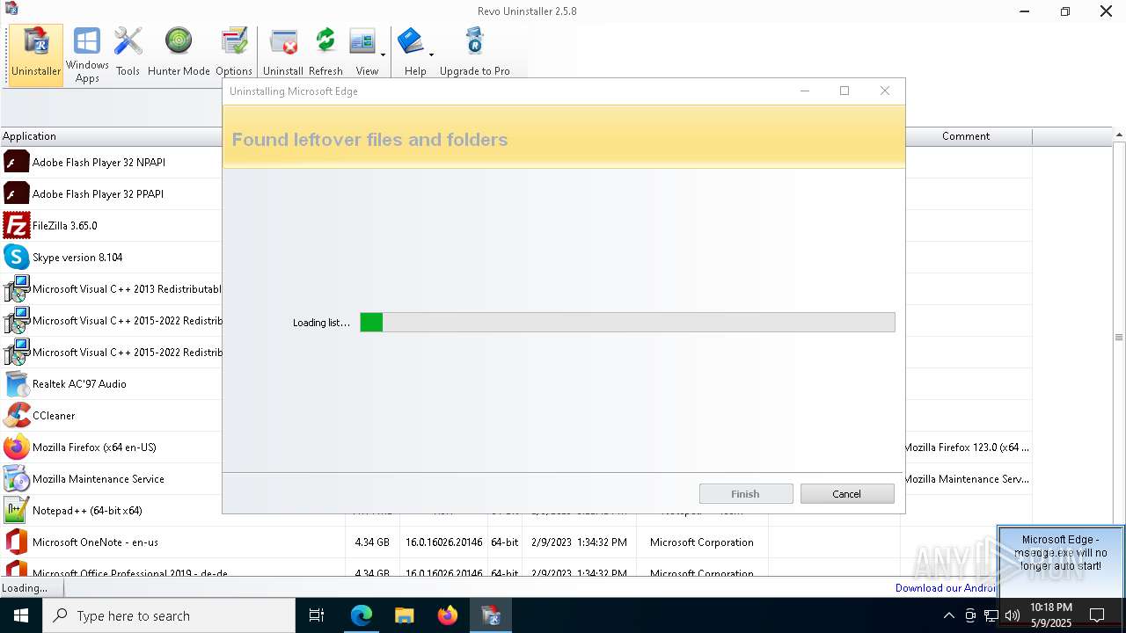Click Upgrade to Pro icon
This screenshot has width=1126, height=633.
coord(474,53)
